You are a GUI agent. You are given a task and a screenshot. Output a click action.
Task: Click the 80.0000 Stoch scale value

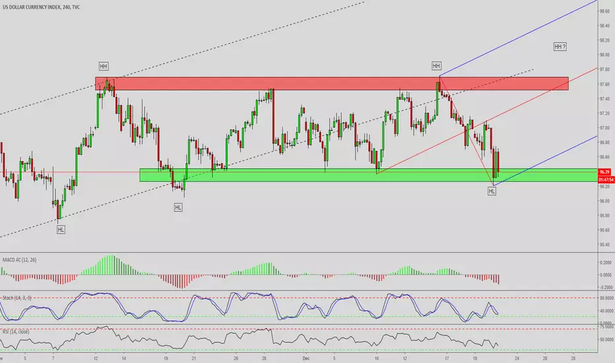coord(606,298)
